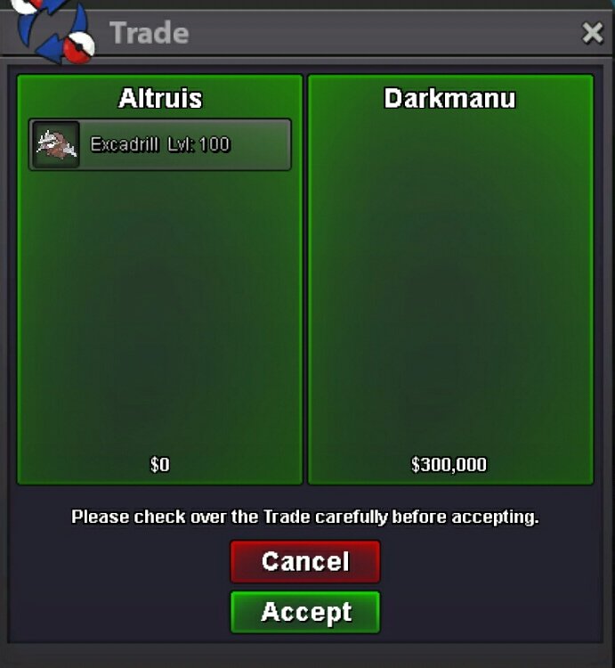Click the Darkmanu player name header
The width and height of the screenshot is (615, 668).
pos(449,98)
